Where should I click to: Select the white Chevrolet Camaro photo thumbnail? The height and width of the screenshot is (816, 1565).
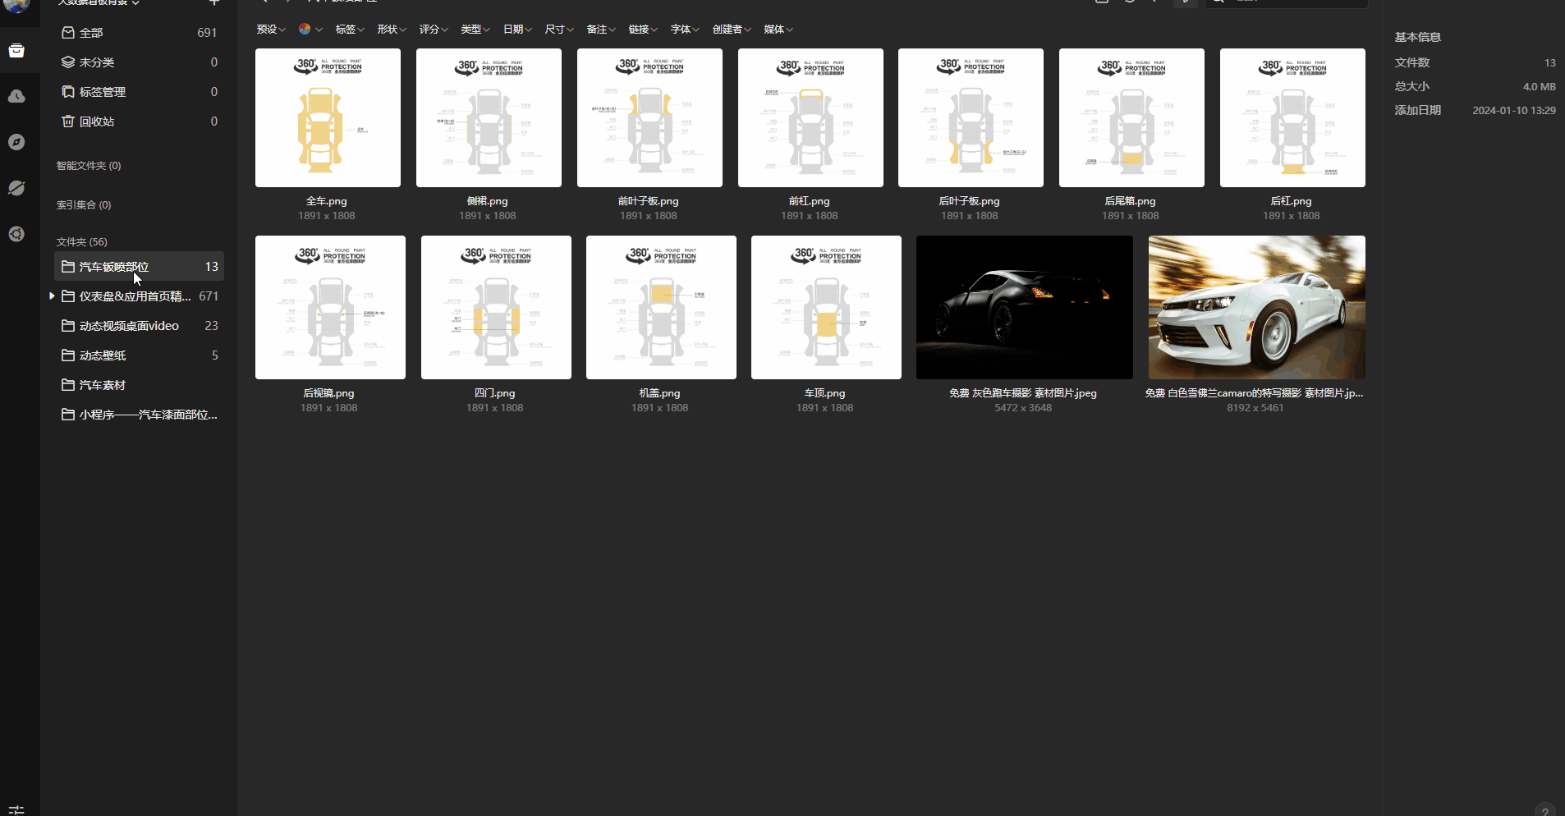click(1257, 307)
